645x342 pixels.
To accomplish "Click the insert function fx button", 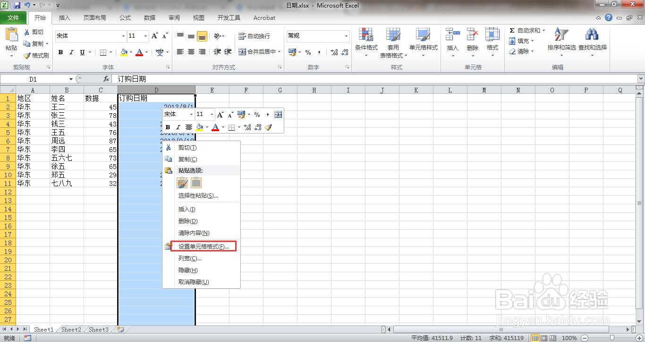I will point(106,79).
